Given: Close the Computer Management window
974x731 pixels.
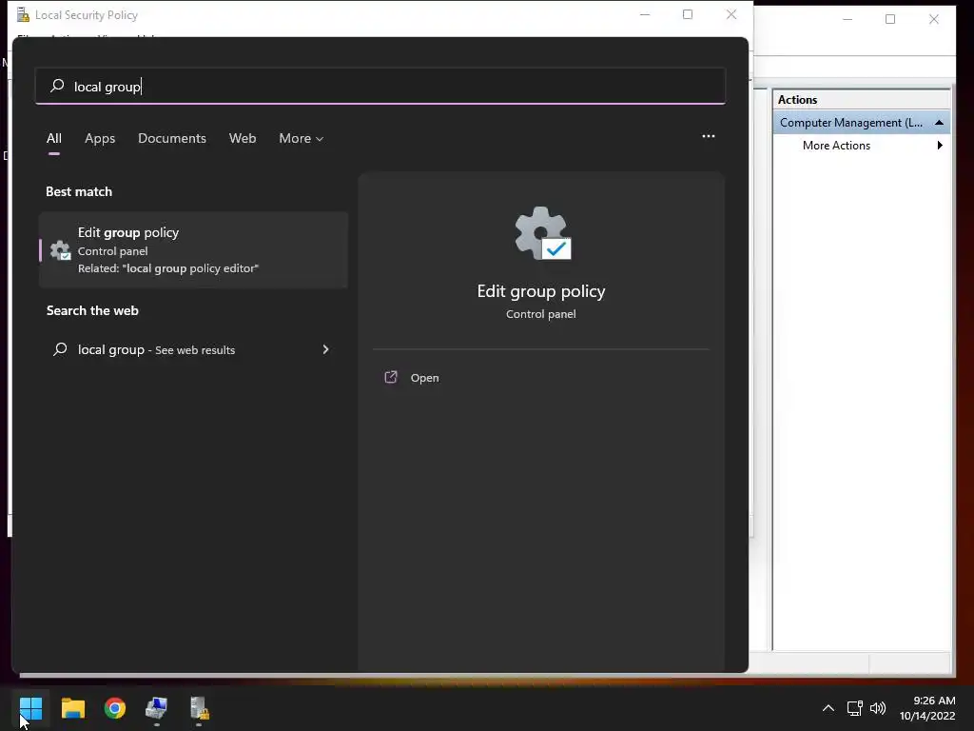Looking at the screenshot, I should click(934, 19).
